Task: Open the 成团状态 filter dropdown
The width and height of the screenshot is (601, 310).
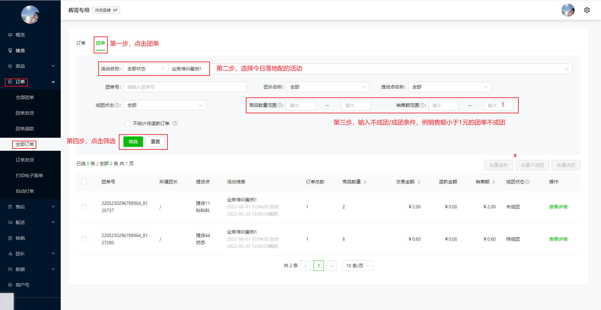Action: tap(165, 105)
